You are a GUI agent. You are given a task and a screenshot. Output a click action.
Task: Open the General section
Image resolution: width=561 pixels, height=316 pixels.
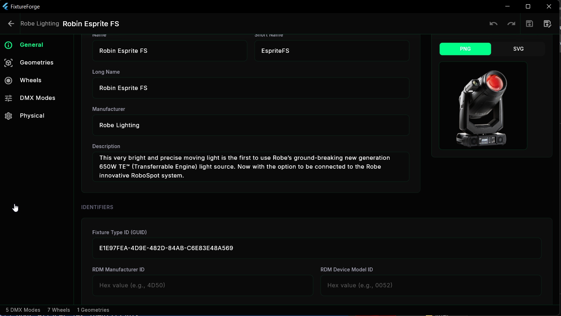[x=37, y=45]
